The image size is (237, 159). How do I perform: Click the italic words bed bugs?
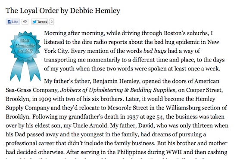pyautogui.click(x=155, y=51)
